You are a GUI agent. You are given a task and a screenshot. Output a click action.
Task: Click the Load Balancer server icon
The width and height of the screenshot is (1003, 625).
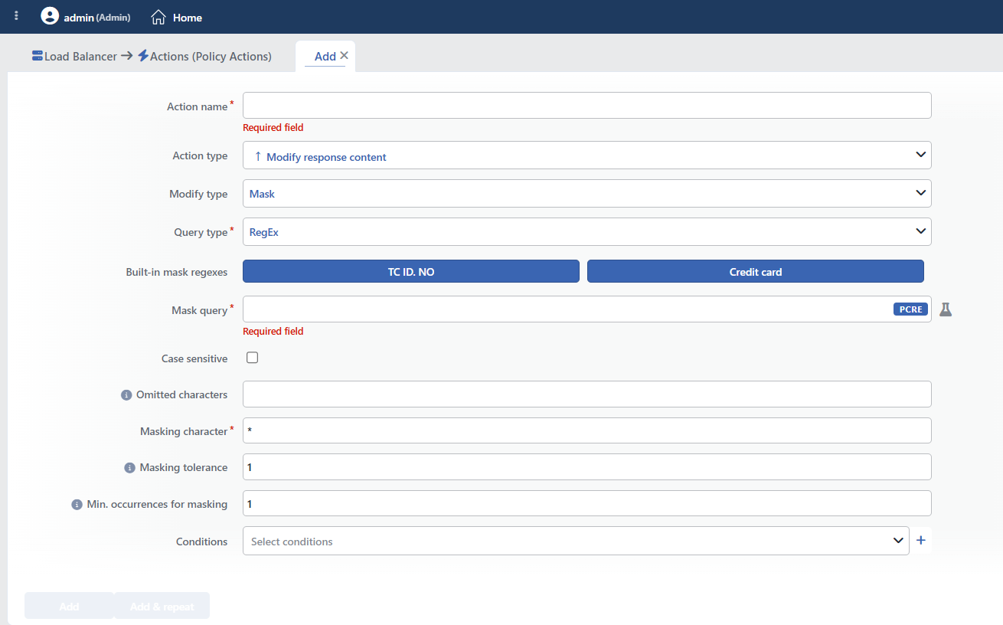38,56
